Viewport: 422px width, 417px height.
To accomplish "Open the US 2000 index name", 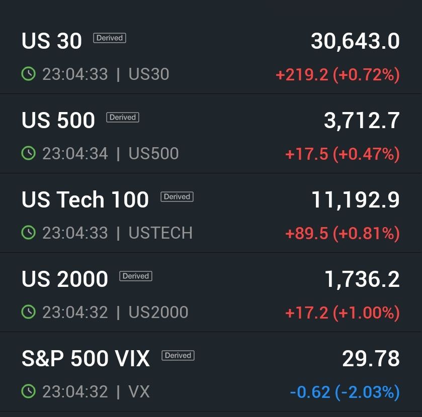I will coord(64,279).
